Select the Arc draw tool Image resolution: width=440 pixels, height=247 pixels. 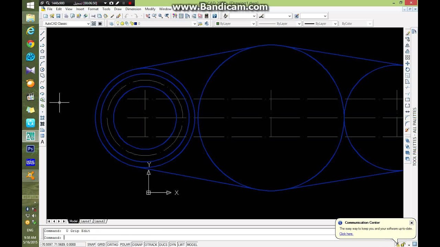pyautogui.click(x=42, y=63)
